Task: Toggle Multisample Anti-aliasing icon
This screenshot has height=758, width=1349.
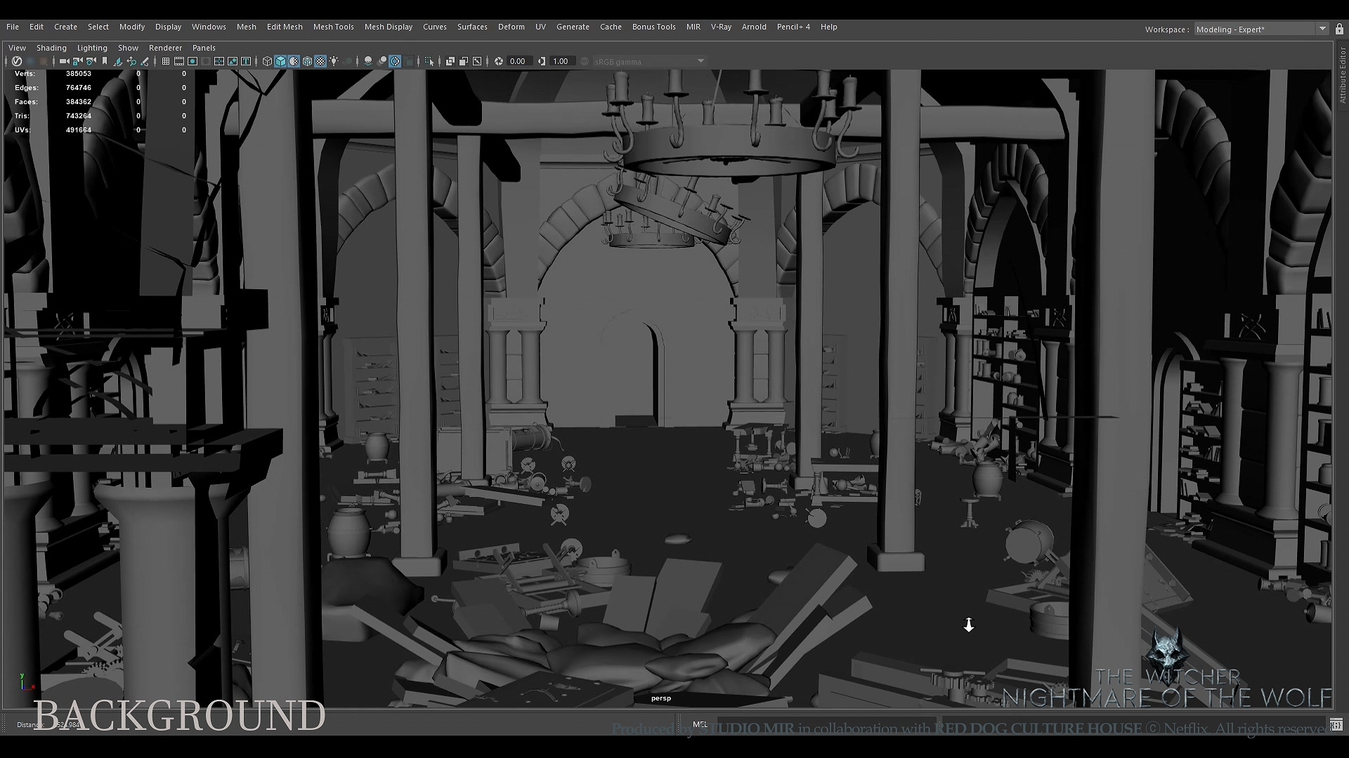Action: 395,61
